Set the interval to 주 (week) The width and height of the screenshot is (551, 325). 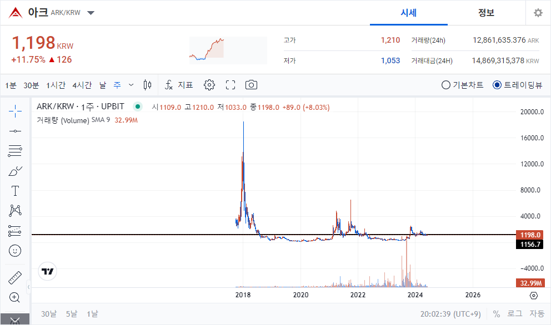(117, 85)
